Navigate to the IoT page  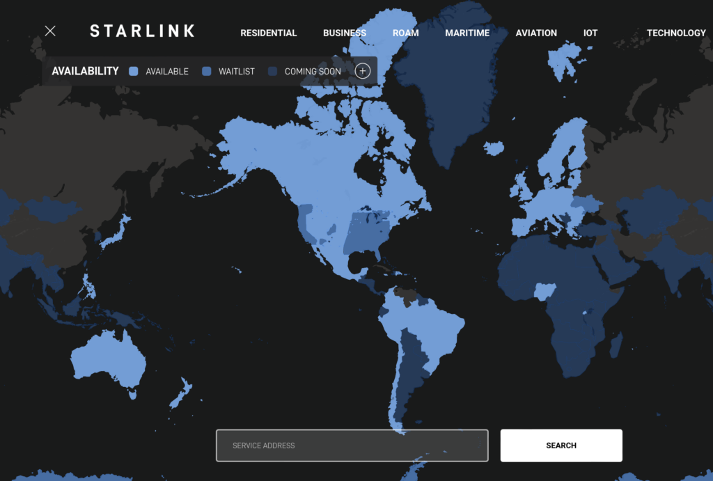coord(590,33)
